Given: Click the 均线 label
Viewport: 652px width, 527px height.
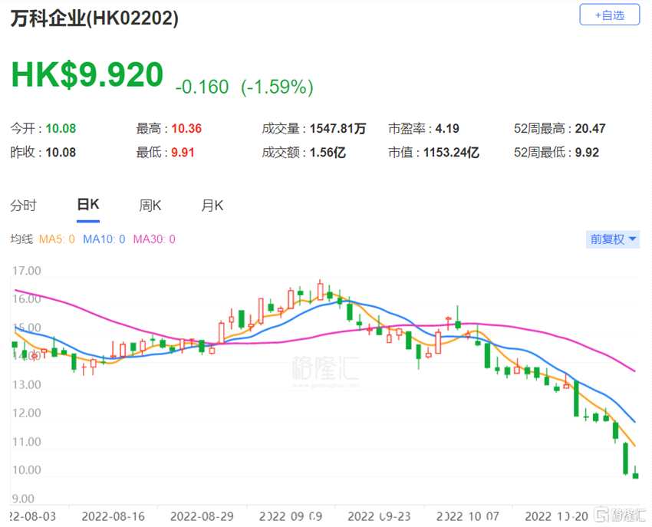Looking at the screenshot, I should pos(21,239).
